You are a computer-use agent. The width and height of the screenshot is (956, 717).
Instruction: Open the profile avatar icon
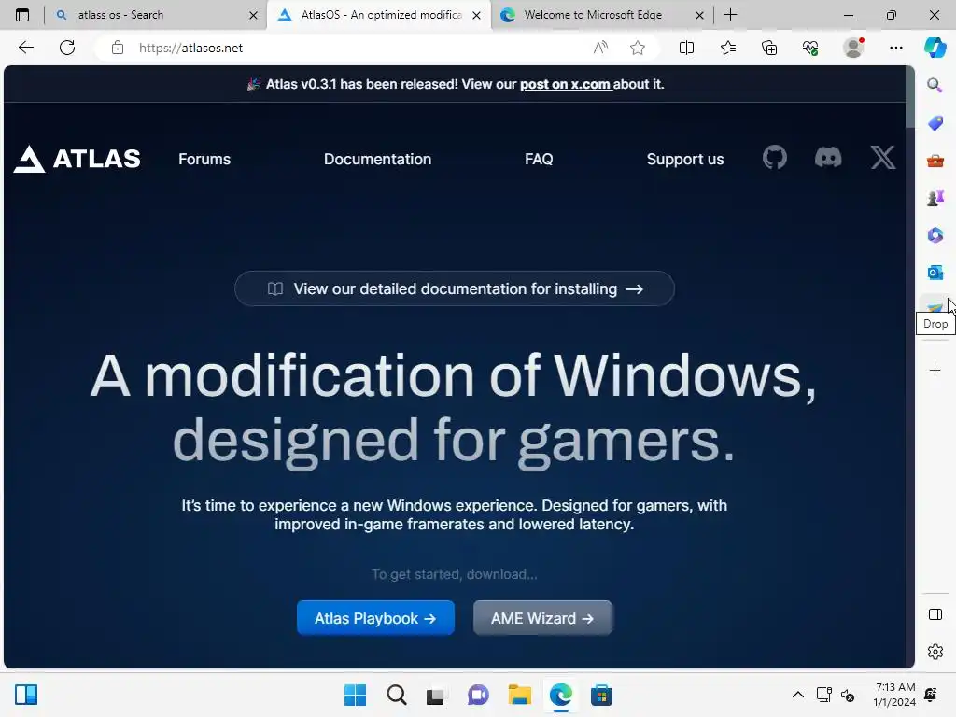coord(853,48)
